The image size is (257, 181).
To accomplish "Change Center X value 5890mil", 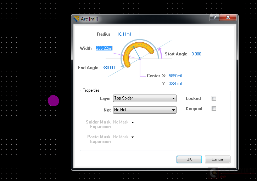I will pos(175,76).
